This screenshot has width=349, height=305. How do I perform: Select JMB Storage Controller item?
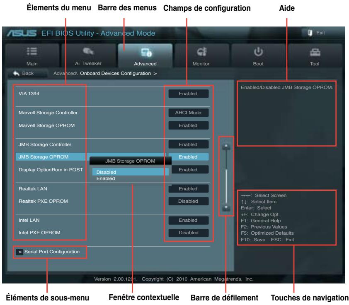(x=45, y=144)
